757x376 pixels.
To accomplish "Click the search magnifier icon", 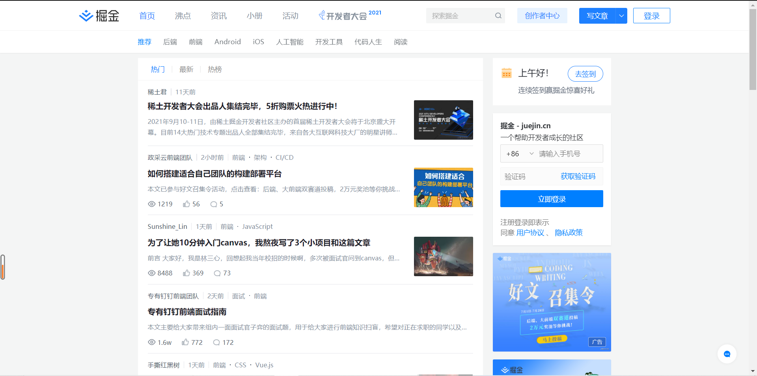I will click(x=498, y=16).
